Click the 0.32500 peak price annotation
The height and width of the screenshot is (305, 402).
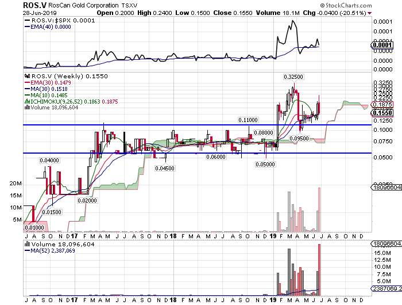293,77
